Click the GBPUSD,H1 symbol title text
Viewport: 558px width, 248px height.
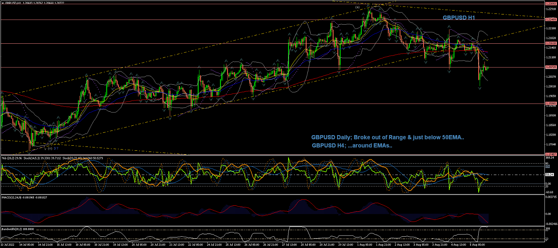point(12,2)
